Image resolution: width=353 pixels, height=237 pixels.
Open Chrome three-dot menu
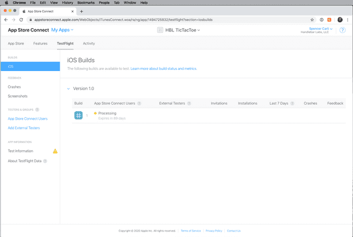pos(348,20)
